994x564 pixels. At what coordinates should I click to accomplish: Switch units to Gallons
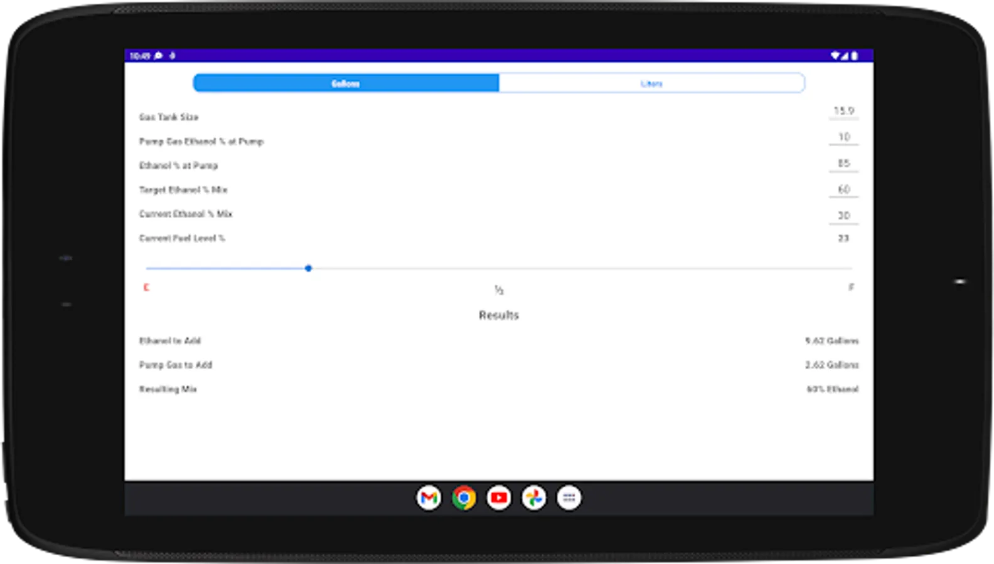(346, 83)
